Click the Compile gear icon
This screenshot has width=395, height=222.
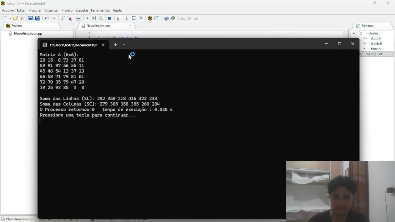pos(101,18)
